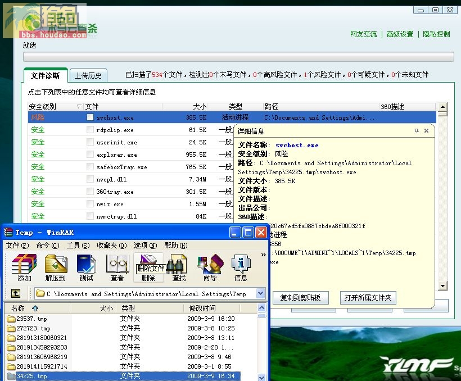Sort scan results by 360描述 column
The image size is (461, 381).
407,106
